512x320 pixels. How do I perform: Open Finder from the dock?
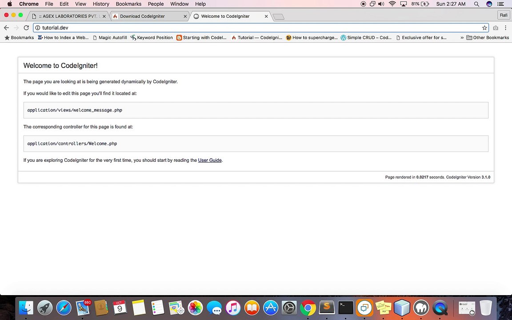[26, 308]
